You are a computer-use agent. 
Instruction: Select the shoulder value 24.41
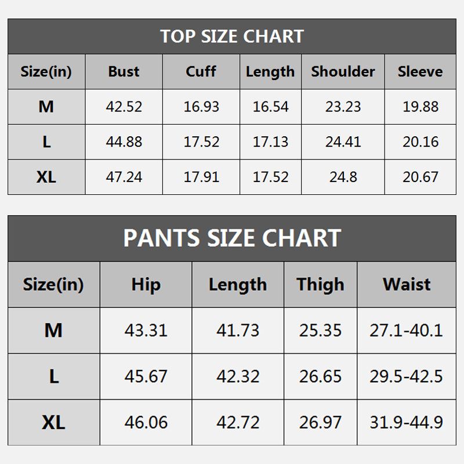(343, 142)
